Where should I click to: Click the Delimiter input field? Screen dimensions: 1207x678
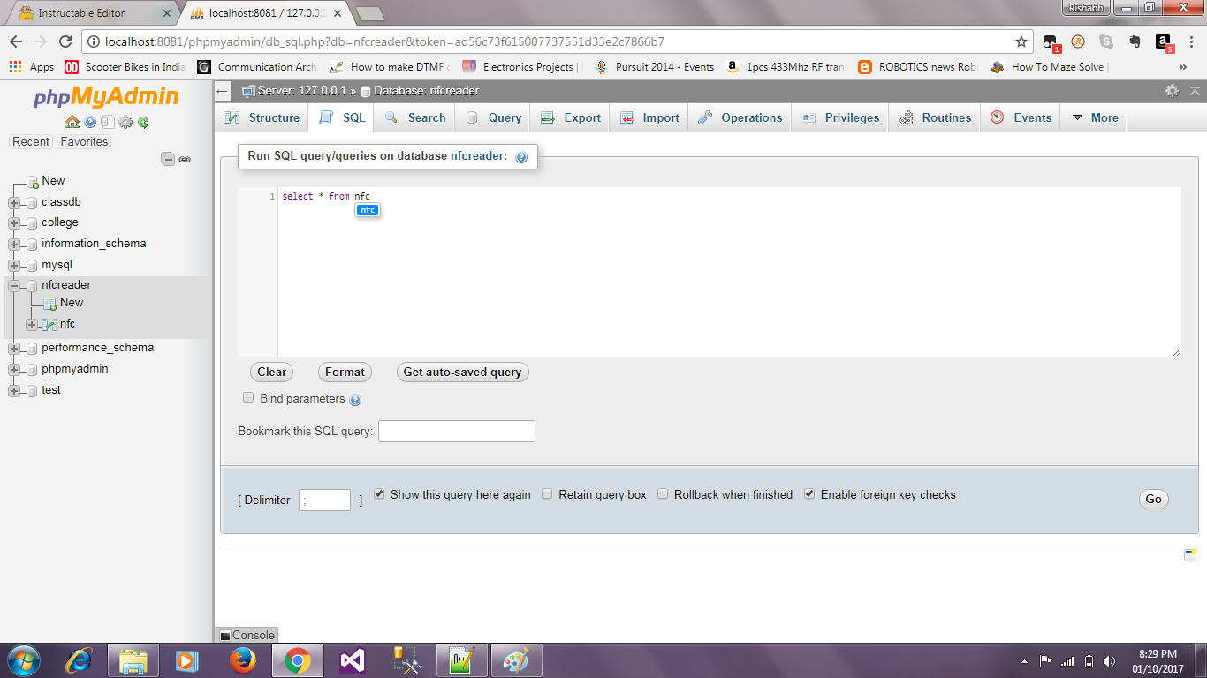(x=324, y=500)
